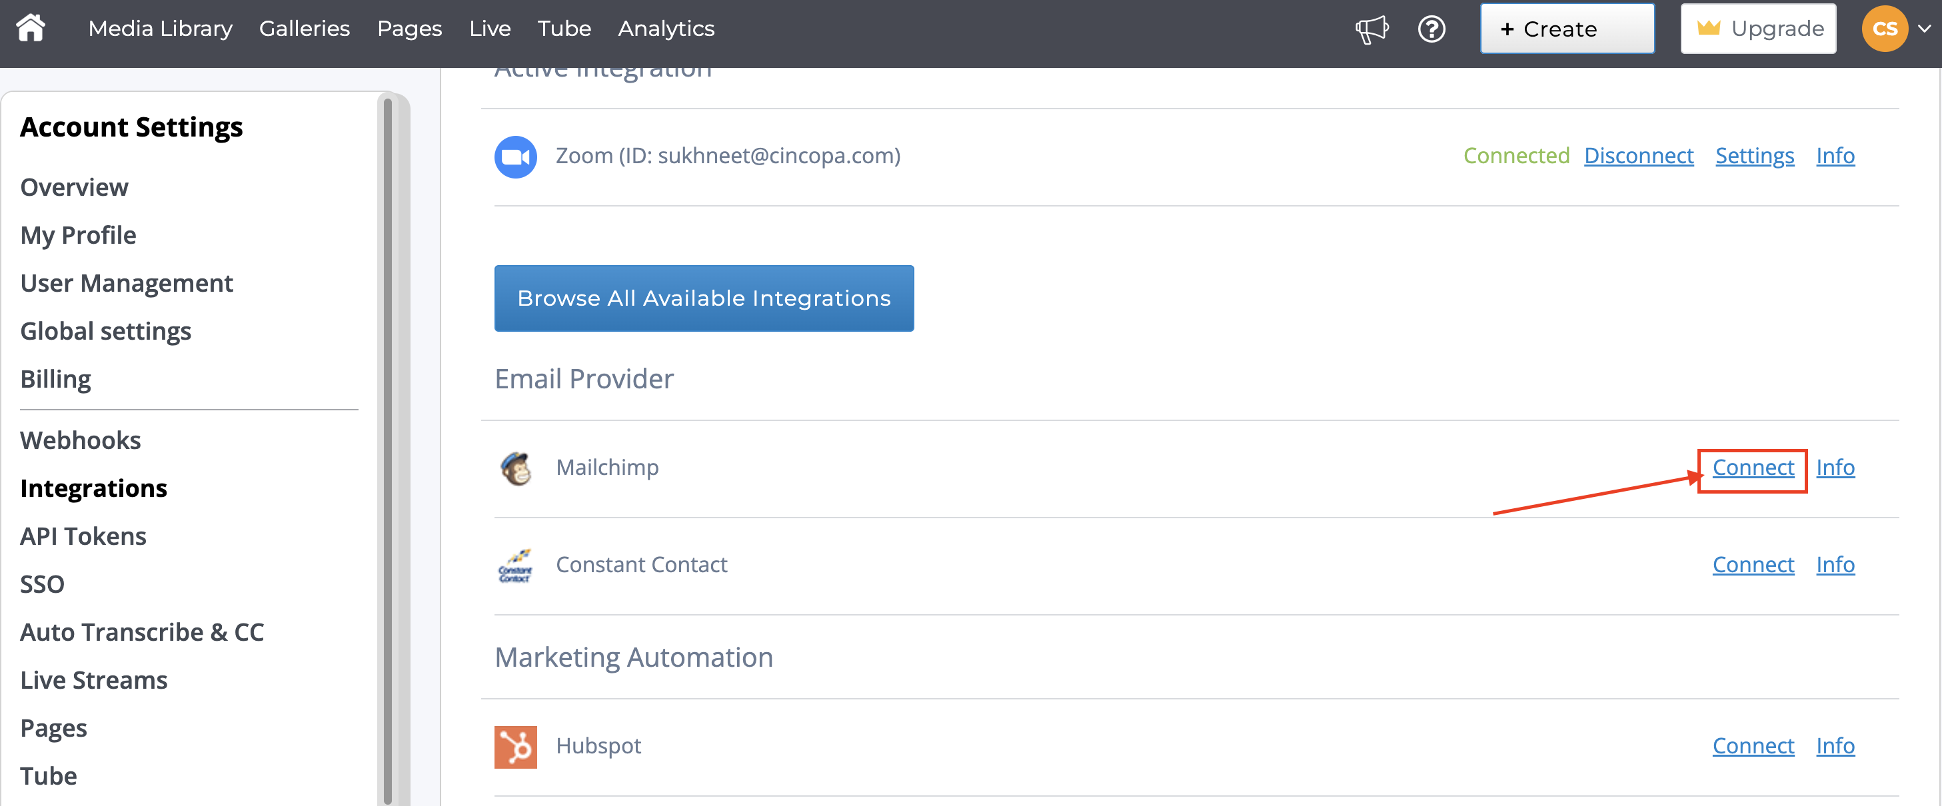Select API Tokens in sidebar

[x=83, y=536]
